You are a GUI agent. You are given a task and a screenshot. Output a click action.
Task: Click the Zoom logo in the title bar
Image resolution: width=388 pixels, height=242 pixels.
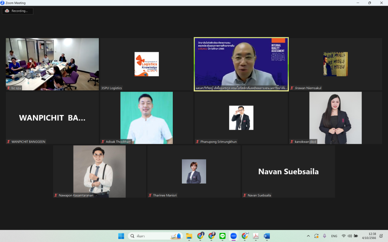tap(3, 3)
